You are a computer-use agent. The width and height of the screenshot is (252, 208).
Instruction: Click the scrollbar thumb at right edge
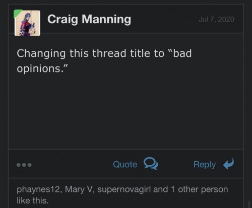(249, 204)
